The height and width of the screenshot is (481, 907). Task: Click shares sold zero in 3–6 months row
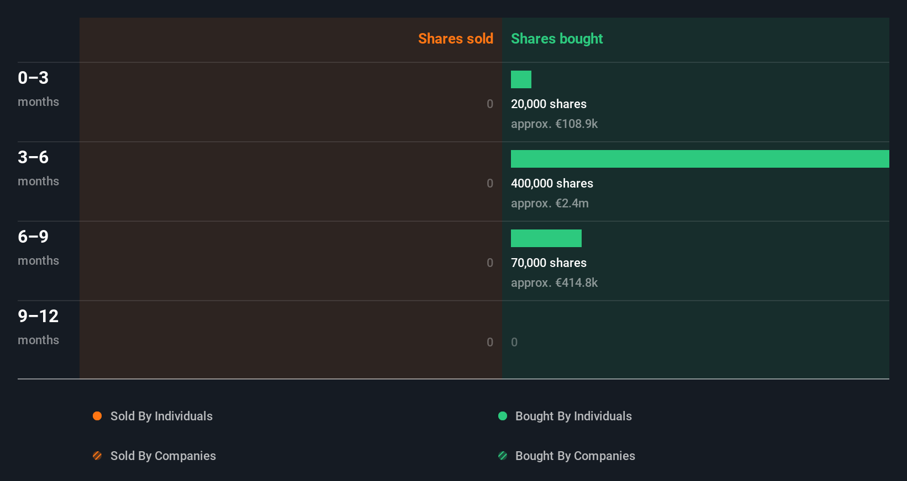490,183
